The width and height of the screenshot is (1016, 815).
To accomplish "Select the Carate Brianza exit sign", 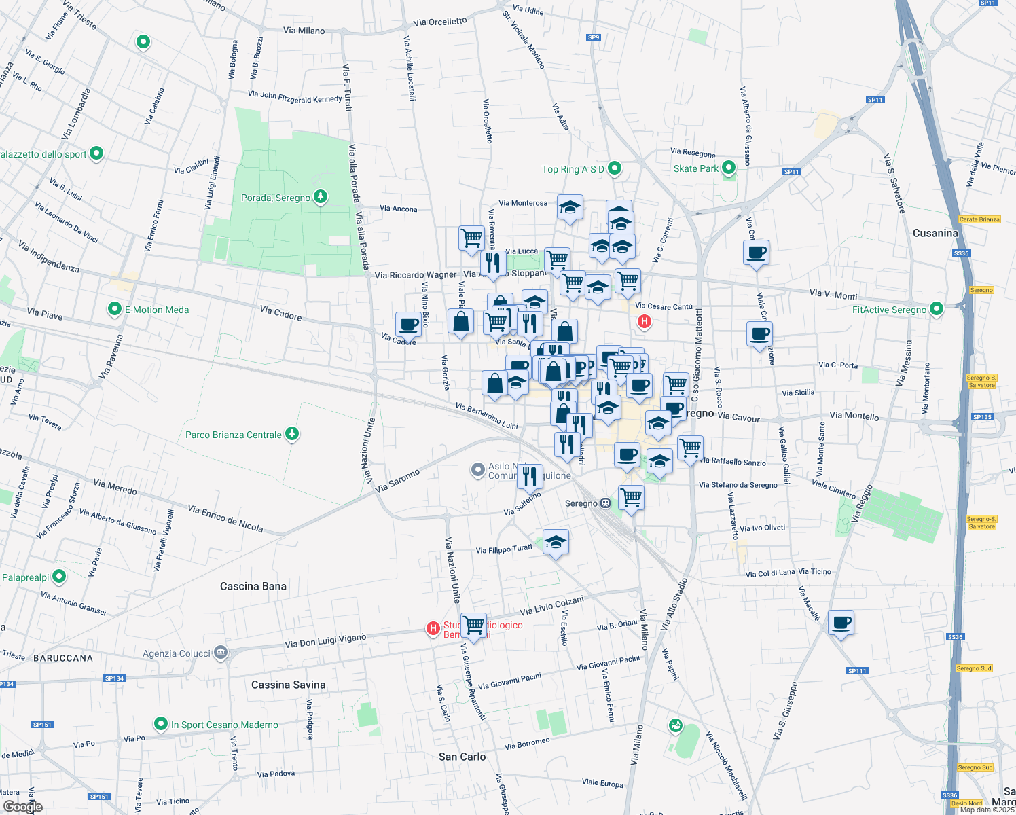I will [979, 219].
